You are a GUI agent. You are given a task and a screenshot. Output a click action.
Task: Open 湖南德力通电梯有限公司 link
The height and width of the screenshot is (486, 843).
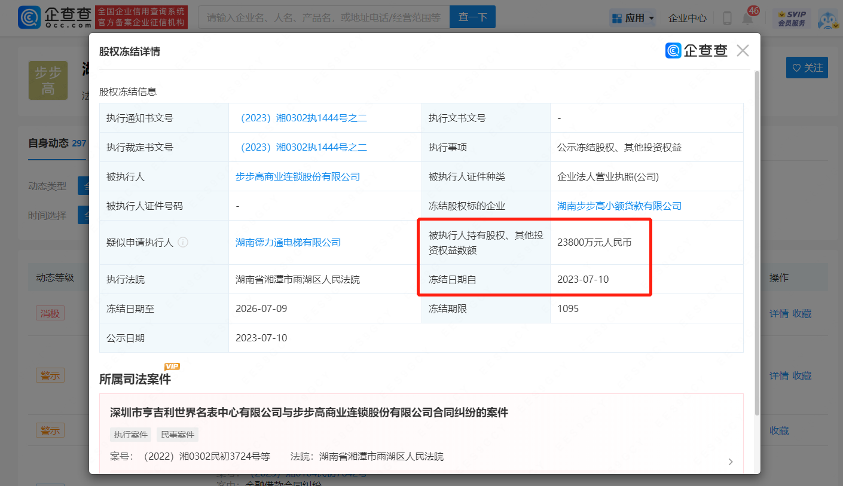click(x=288, y=243)
